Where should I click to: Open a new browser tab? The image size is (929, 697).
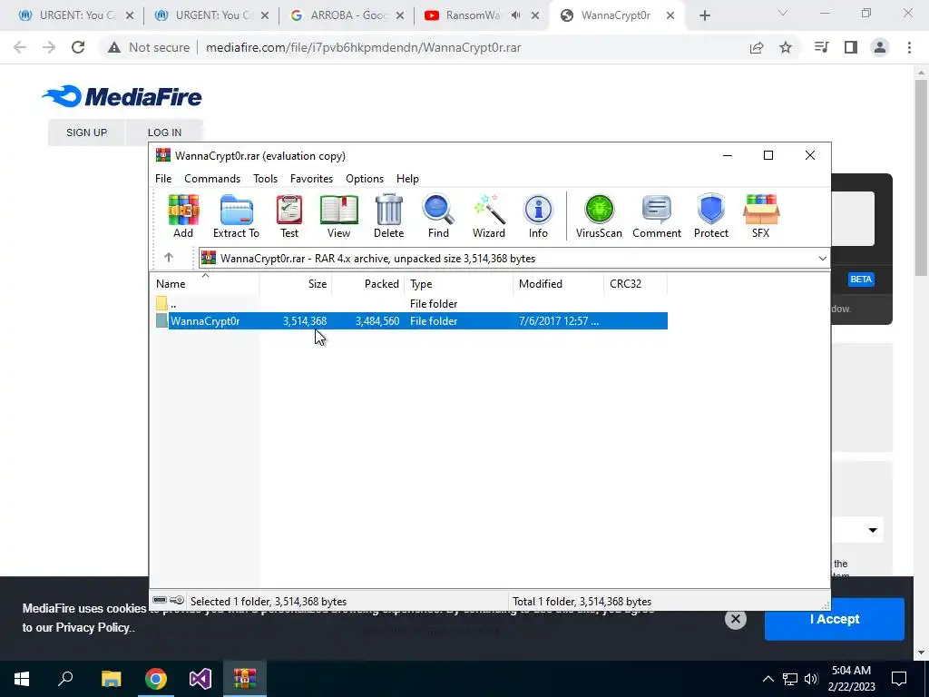coord(704,15)
